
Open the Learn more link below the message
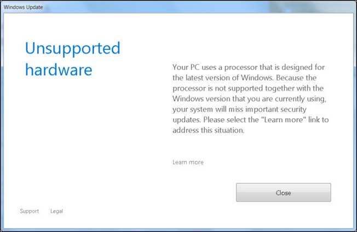tap(188, 162)
